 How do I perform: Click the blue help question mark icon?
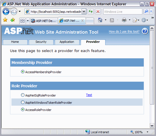click(x=145, y=31)
